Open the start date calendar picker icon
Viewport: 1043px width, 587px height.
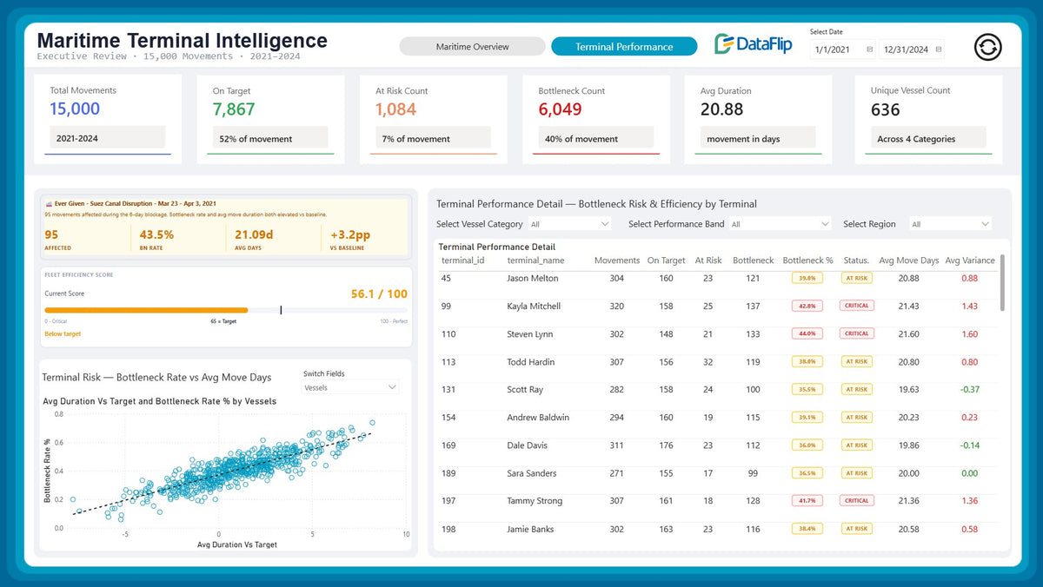pos(870,49)
